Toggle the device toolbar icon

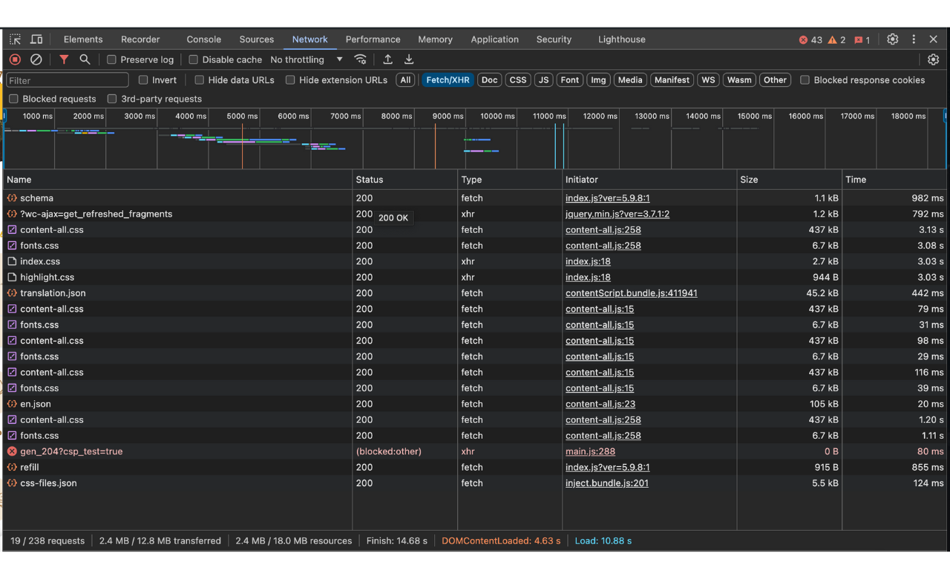(x=36, y=39)
